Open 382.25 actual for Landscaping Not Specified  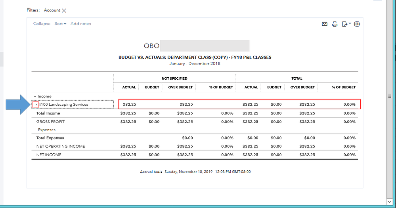[x=129, y=104]
